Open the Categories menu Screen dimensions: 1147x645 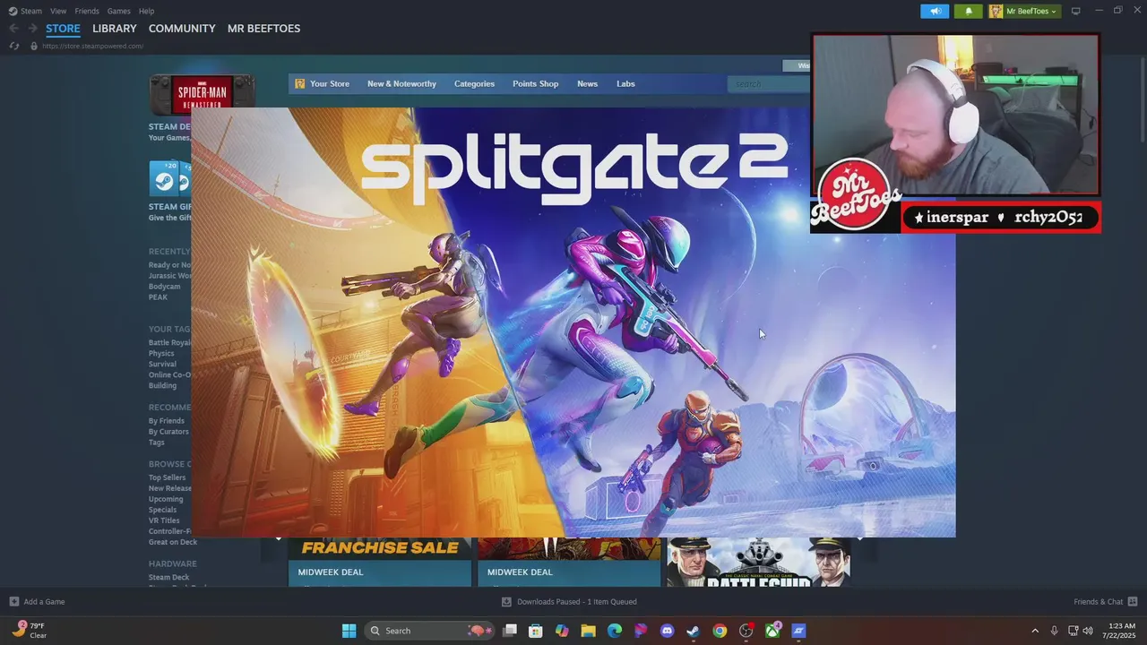click(x=474, y=83)
